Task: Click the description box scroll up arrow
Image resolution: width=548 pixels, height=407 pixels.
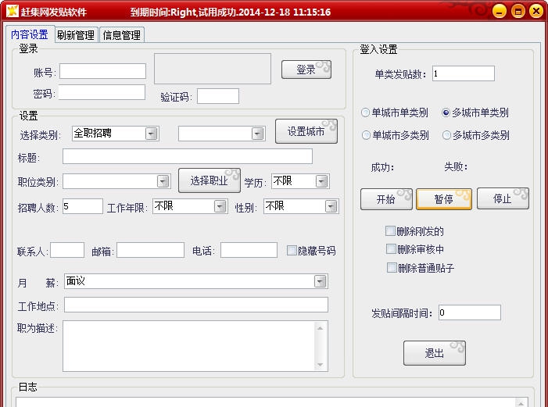Action: (321, 328)
